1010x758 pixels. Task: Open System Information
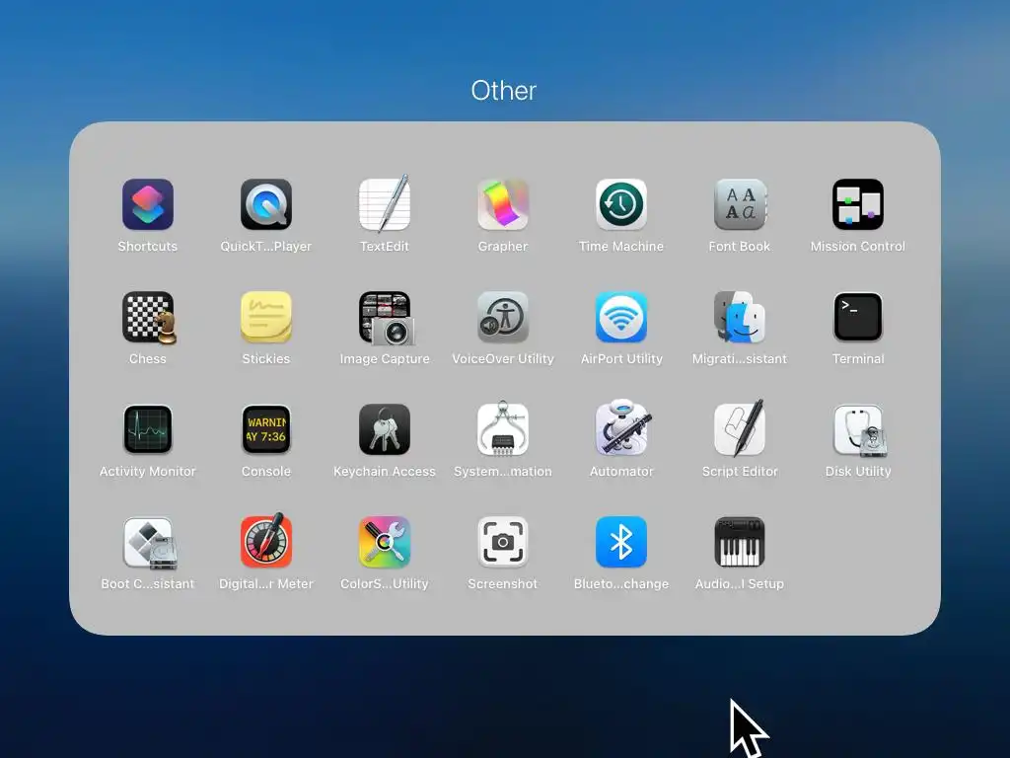[x=503, y=429]
